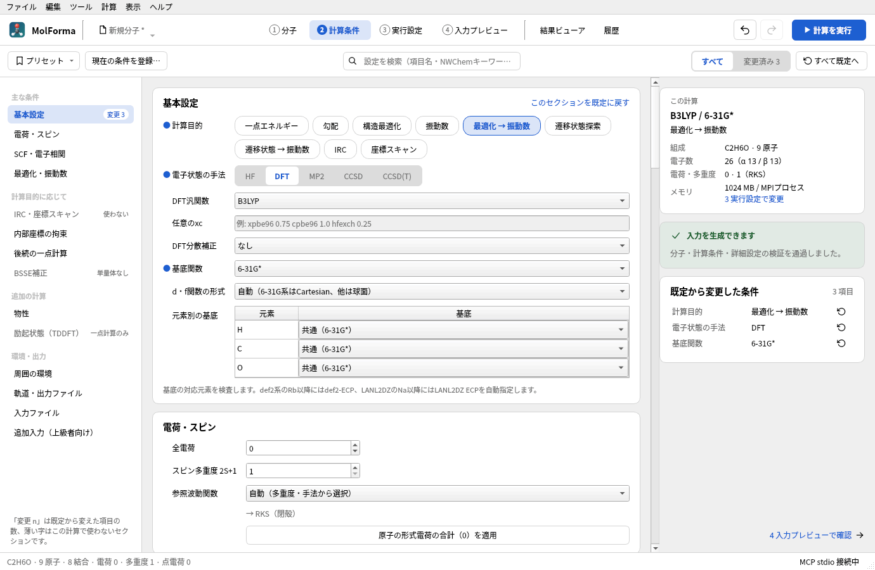Click the すべて既定へ button
Image resolution: width=875 pixels, height=570 pixels.
click(831, 61)
